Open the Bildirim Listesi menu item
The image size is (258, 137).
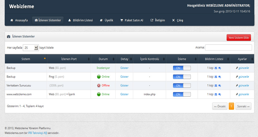(80, 20)
